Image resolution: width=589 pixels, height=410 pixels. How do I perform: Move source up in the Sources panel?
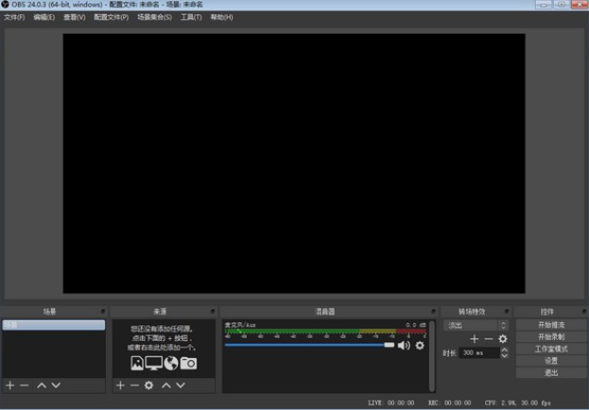[x=166, y=385]
